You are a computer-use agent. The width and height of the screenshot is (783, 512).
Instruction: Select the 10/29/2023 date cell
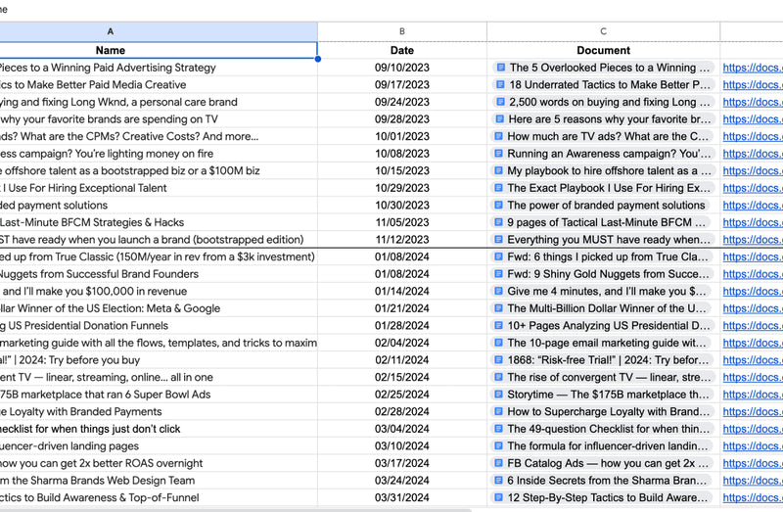[x=401, y=188]
